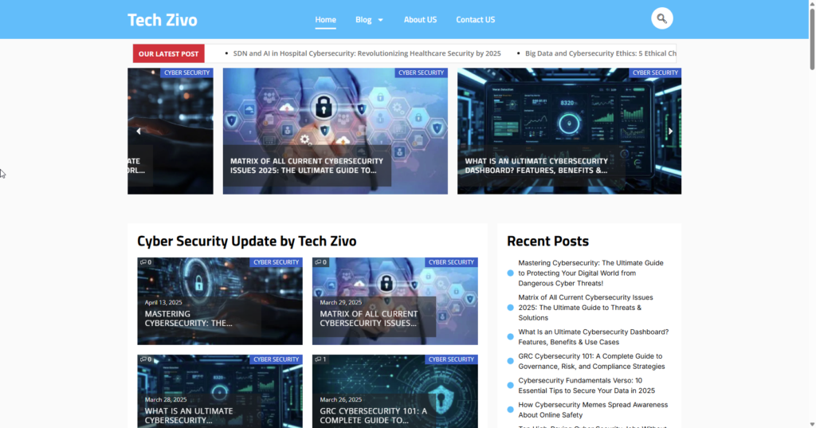Open the Contact US page
Viewport: 816px width, 428px height.
(475, 20)
